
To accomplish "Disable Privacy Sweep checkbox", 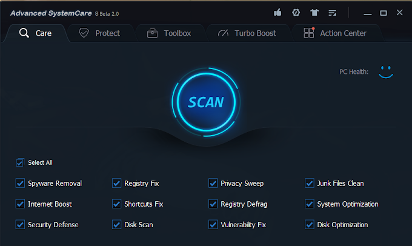I will 213,183.
